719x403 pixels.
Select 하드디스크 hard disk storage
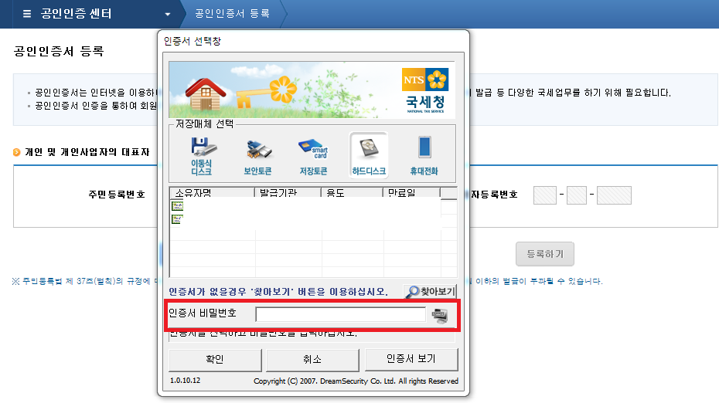(369, 154)
